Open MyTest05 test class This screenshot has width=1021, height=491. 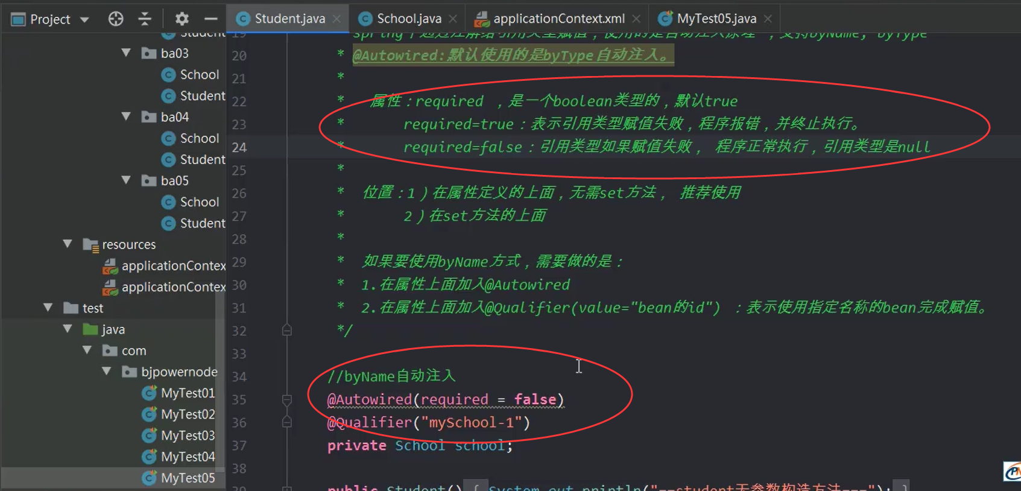tap(188, 478)
